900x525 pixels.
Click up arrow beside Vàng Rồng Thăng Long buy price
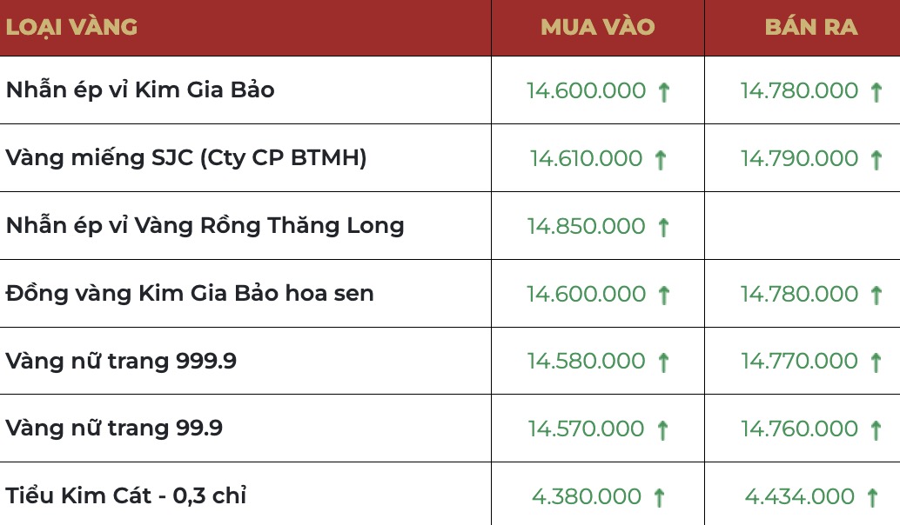pyautogui.click(x=663, y=227)
